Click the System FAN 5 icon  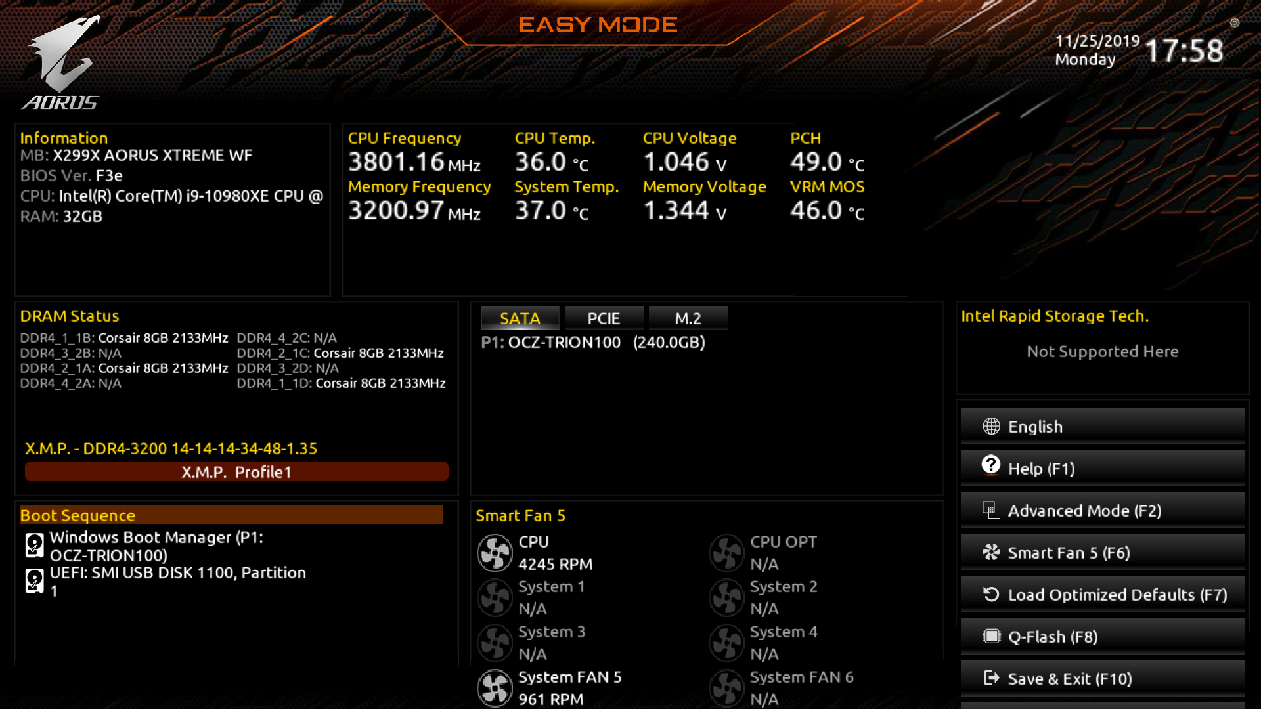[495, 687]
